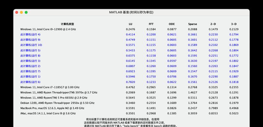
Task: Click Sparse value 1.3764
Action: pyautogui.click(x=192, y=103)
